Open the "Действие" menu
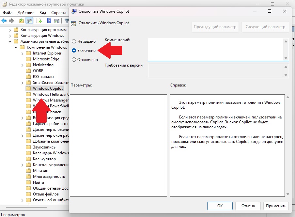Image resolution: width=295 pixels, height=217 pixels. click(26, 12)
